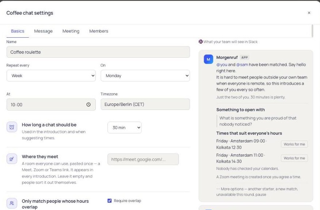The height and width of the screenshot is (210, 320).
Task: Close the Coffee chat settings dialog
Action: pyautogui.click(x=309, y=13)
